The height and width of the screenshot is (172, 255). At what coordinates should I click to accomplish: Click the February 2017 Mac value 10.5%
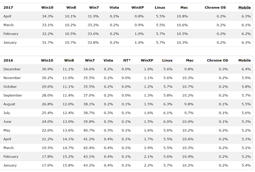coord(182,34)
